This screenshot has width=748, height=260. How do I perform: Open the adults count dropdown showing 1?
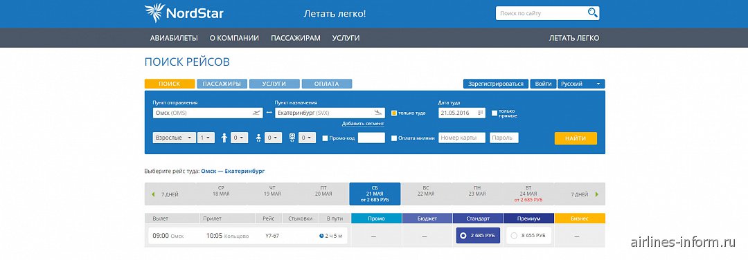(207, 138)
